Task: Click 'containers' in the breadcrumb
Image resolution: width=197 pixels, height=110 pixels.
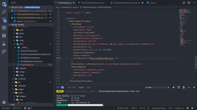Action: coord(66,7)
